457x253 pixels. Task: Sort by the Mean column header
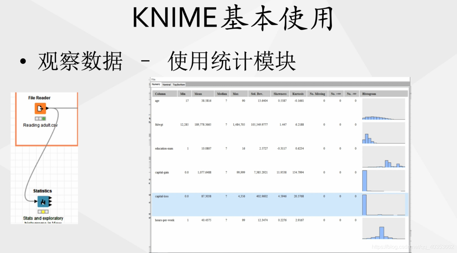(x=203, y=94)
